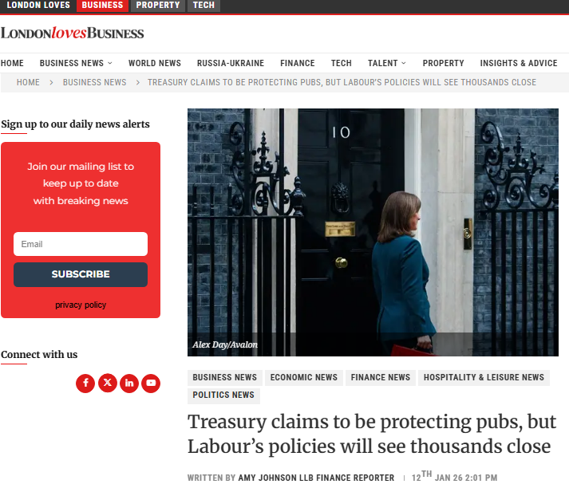The width and height of the screenshot is (569, 484).
Task: Expand the Talent menu chevron
Action: (x=404, y=63)
